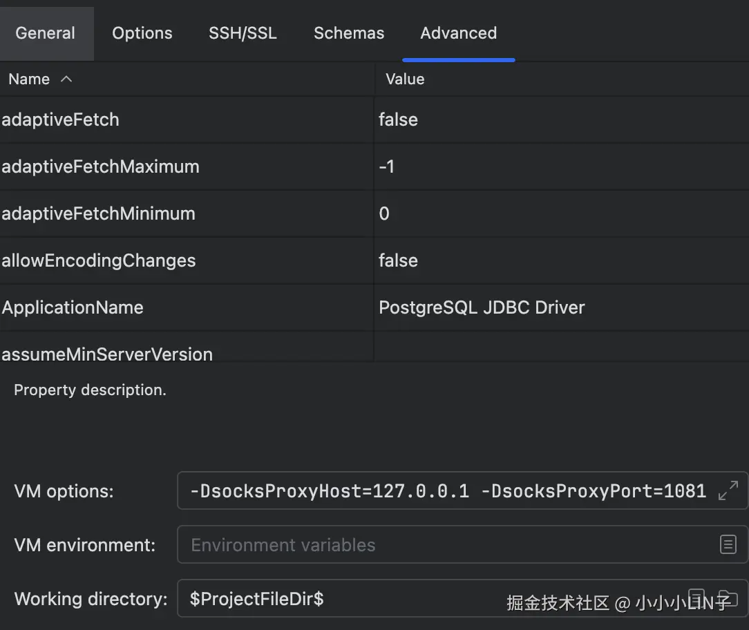Viewport: 749px width, 630px height.
Task: Edit ApplicationName value PostgreSQL JDBC Driver
Action: (482, 308)
